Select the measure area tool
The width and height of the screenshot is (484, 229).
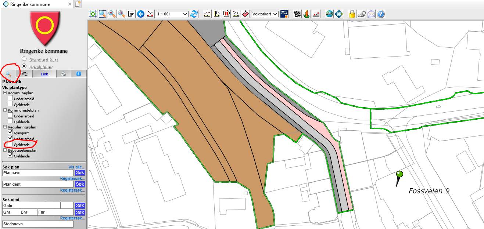coord(217,14)
